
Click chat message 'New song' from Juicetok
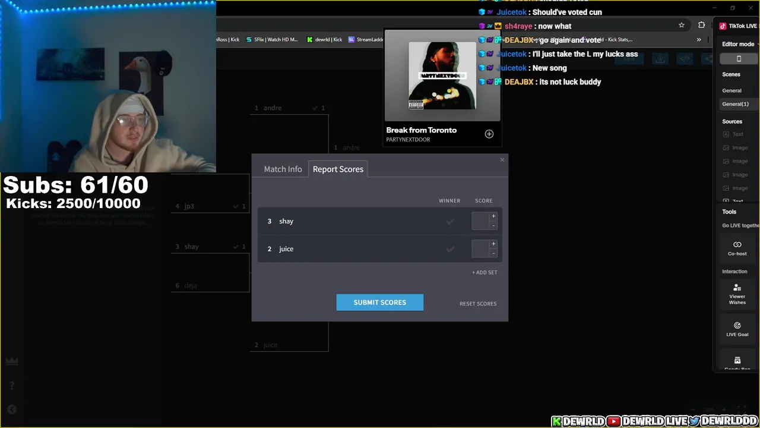point(550,68)
